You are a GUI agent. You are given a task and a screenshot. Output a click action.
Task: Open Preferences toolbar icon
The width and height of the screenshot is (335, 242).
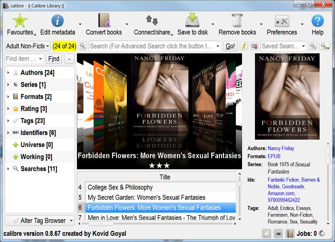click(x=282, y=21)
